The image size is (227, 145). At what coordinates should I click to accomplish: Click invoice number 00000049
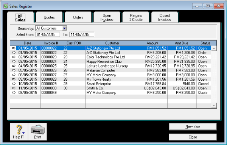point(49,93)
